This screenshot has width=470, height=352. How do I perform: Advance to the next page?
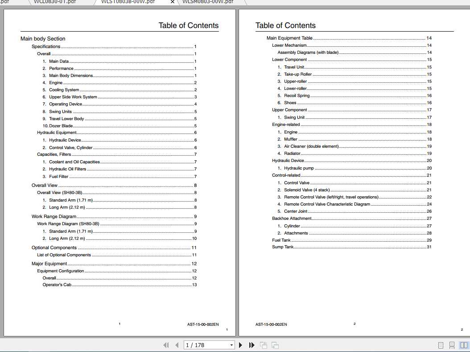pos(240,345)
